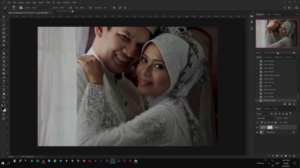Switch to the Paths tab
The image size is (300, 168).
[x=275, y=109]
